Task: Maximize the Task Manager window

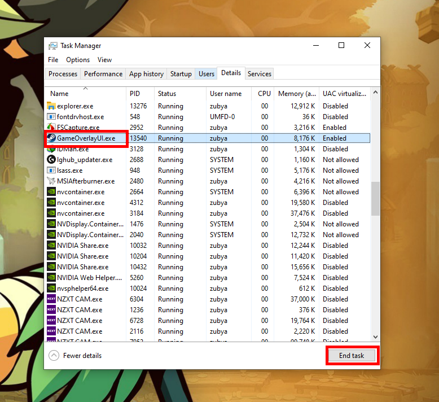Action: (341, 45)
